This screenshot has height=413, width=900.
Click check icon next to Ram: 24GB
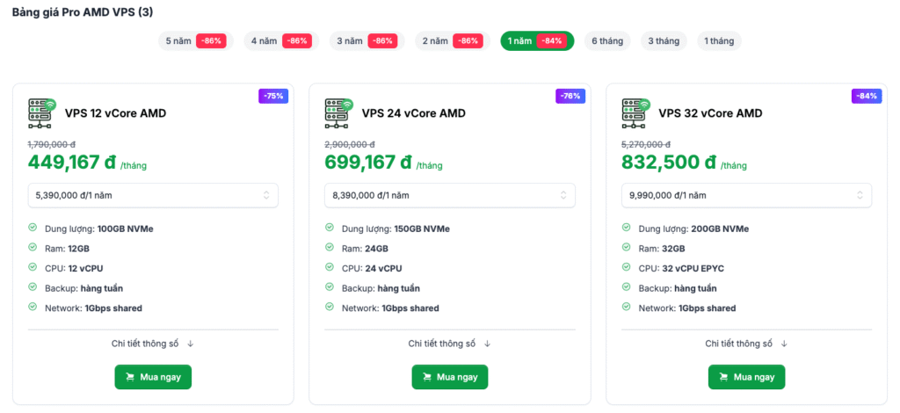click(x=330, y=248)
